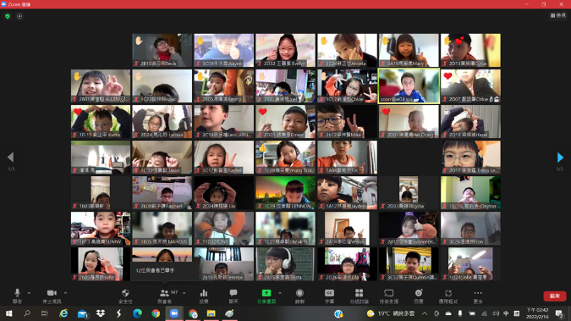
Task: Switch layout with the View button
Action: [x=558, y=15]
